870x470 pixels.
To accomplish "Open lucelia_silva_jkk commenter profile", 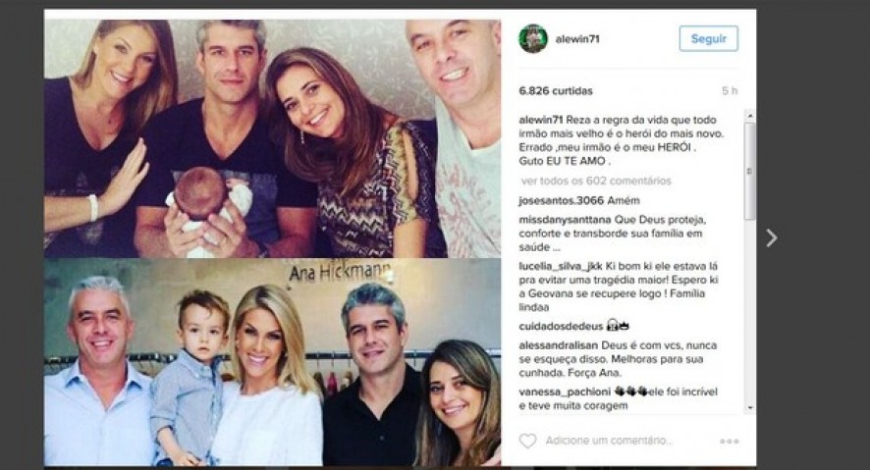I will coord(561,267).
